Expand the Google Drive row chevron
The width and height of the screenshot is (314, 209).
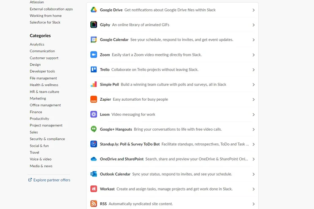click(254, 10)
